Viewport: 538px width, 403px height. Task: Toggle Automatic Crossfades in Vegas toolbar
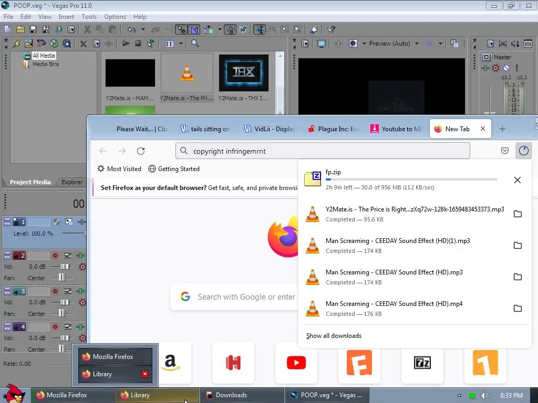pyautogui.click(x=194, y=29)
